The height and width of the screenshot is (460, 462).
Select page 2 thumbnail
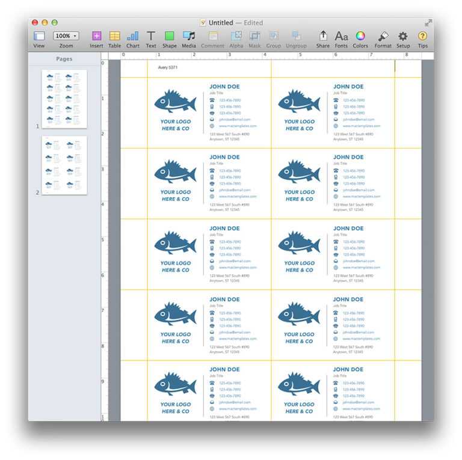(64, 165)
